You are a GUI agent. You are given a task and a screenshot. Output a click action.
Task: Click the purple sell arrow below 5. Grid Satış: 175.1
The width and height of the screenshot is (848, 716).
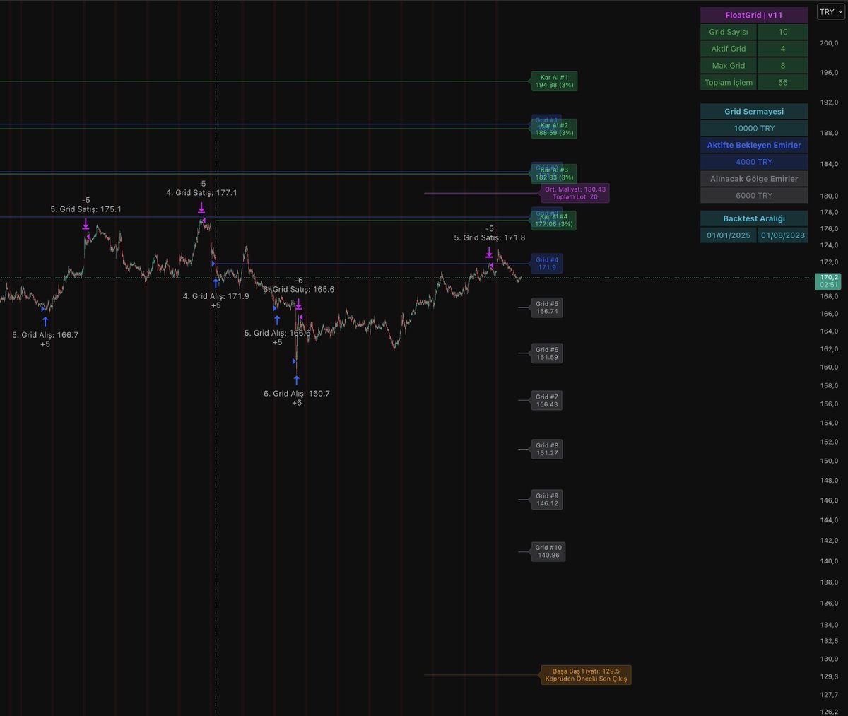[86, 223]
